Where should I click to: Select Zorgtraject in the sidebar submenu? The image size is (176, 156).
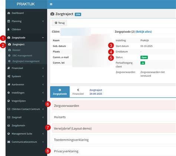click(18, 45)
